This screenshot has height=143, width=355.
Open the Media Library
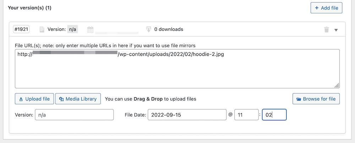78,99
